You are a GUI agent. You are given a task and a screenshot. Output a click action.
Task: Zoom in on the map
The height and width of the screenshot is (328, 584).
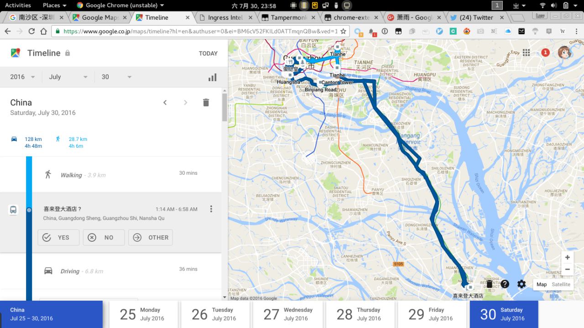pyautogui.click(x=567, y=257)
